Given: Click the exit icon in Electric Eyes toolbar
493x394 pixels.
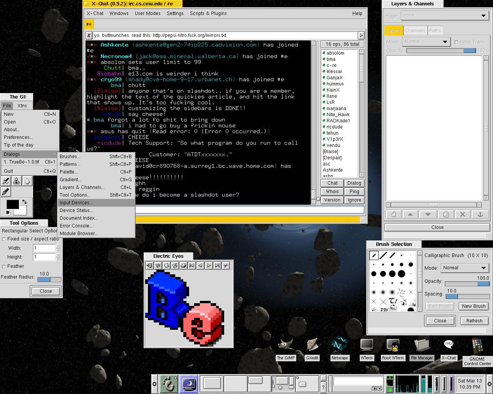Looking at the screenshot, I should tap(149, 265).
